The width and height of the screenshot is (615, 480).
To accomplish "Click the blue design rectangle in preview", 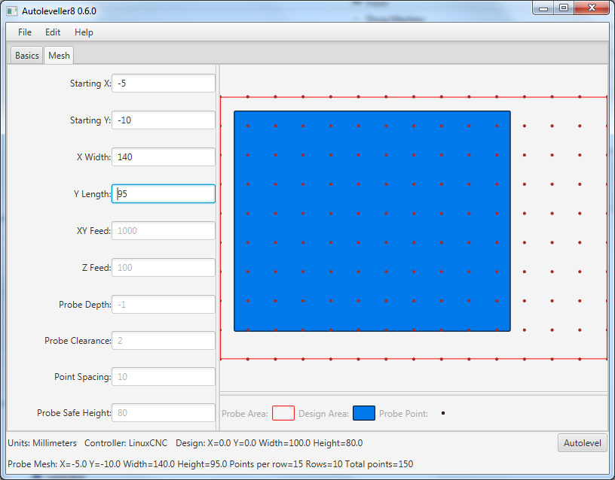I will [372, 221].
